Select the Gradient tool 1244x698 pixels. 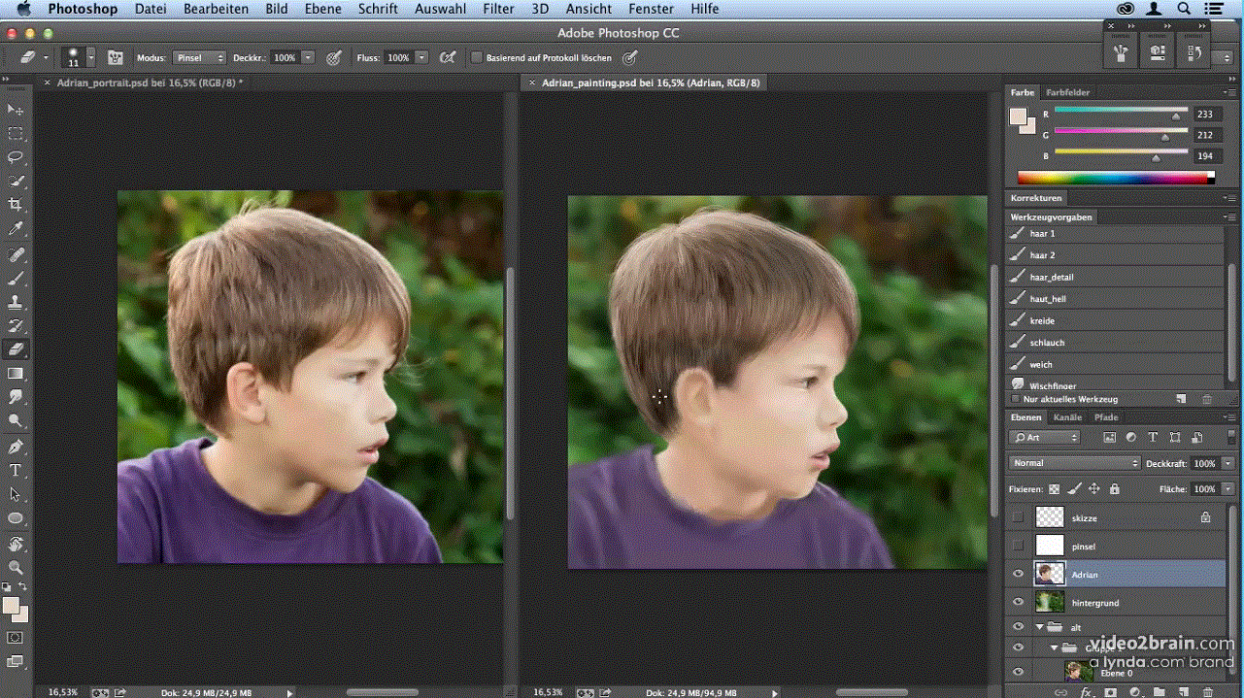(16, 374)
